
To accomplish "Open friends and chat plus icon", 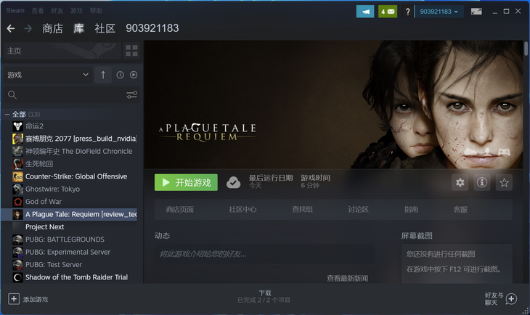I will tap(511, 299).
